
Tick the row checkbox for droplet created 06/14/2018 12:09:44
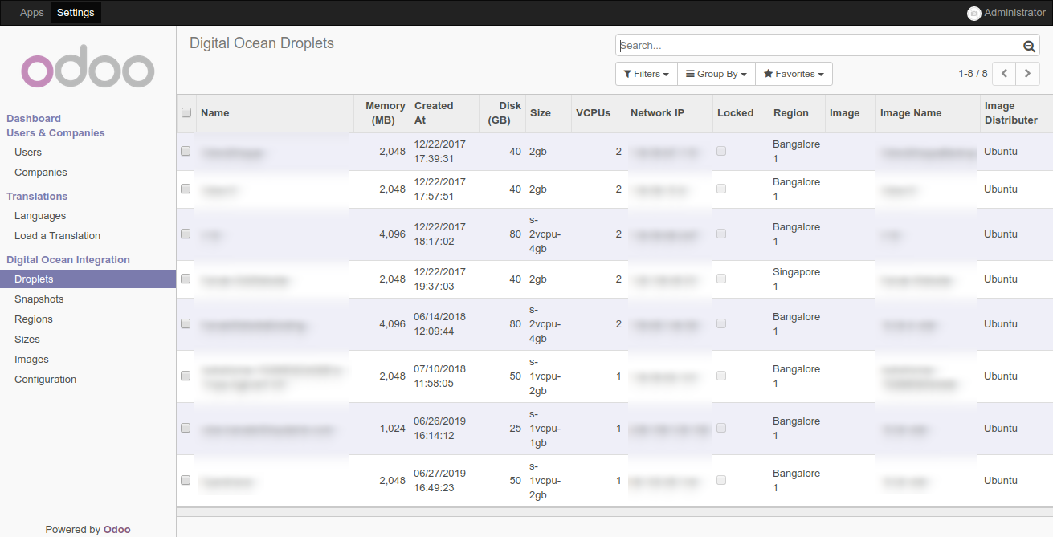pyautogui.click(x=186, y=324)
